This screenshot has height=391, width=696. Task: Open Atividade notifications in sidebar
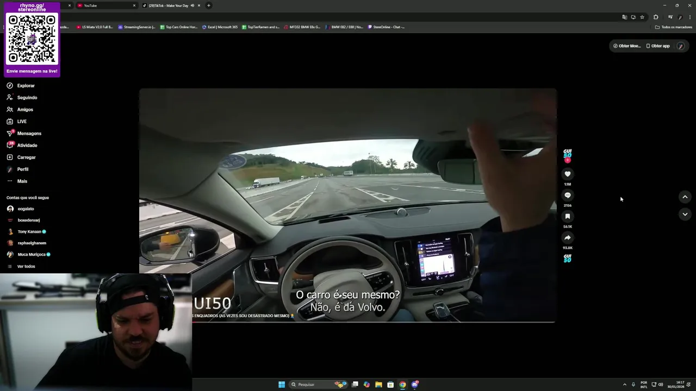pyautogui.click(x=22, y=146)
